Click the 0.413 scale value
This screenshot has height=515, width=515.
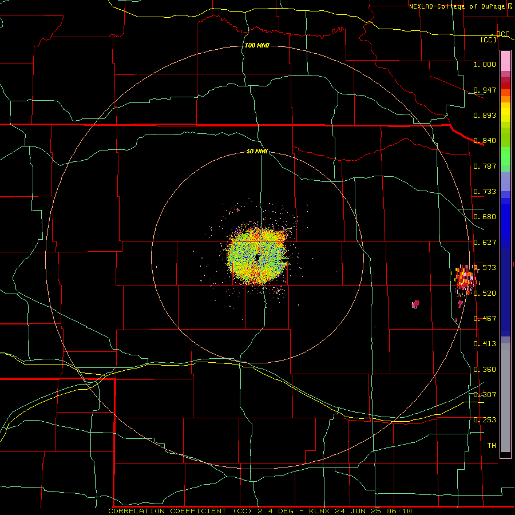[485, 344]
